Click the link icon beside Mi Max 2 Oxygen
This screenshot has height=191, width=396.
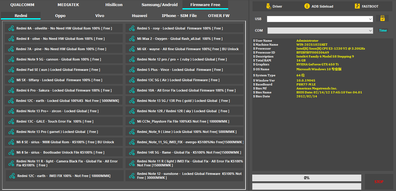tap(132, 39)
